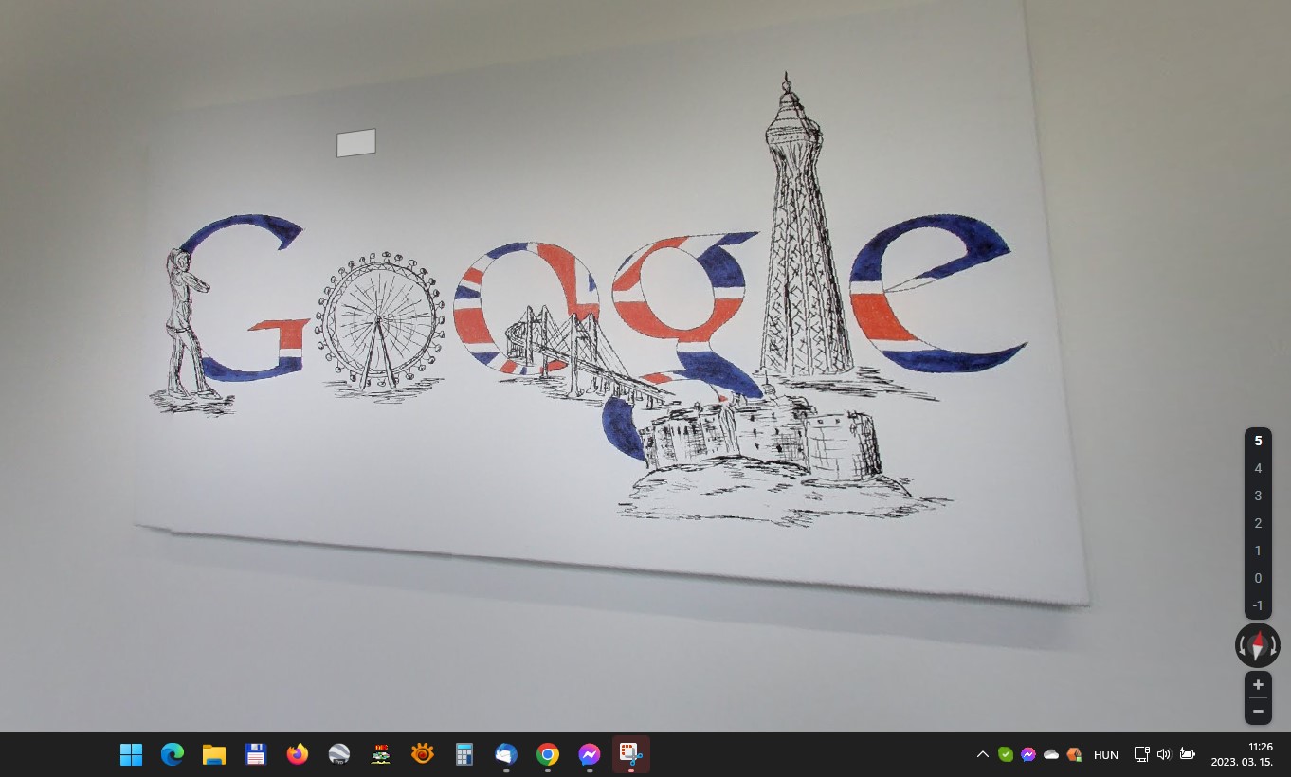This screenshot has width=1291, height=777.
Task: Reset the view with the compass
Action: click(x=1258, y=646)
